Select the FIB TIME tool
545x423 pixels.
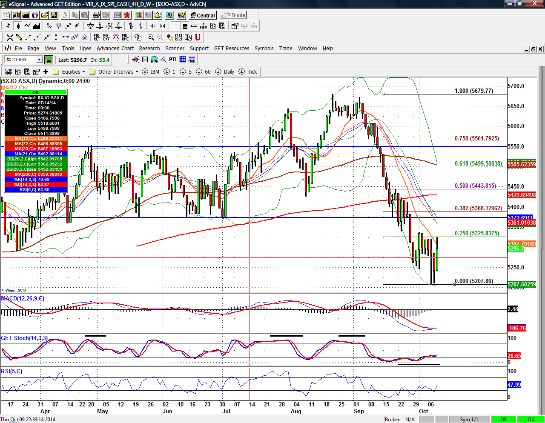[125, 37]
